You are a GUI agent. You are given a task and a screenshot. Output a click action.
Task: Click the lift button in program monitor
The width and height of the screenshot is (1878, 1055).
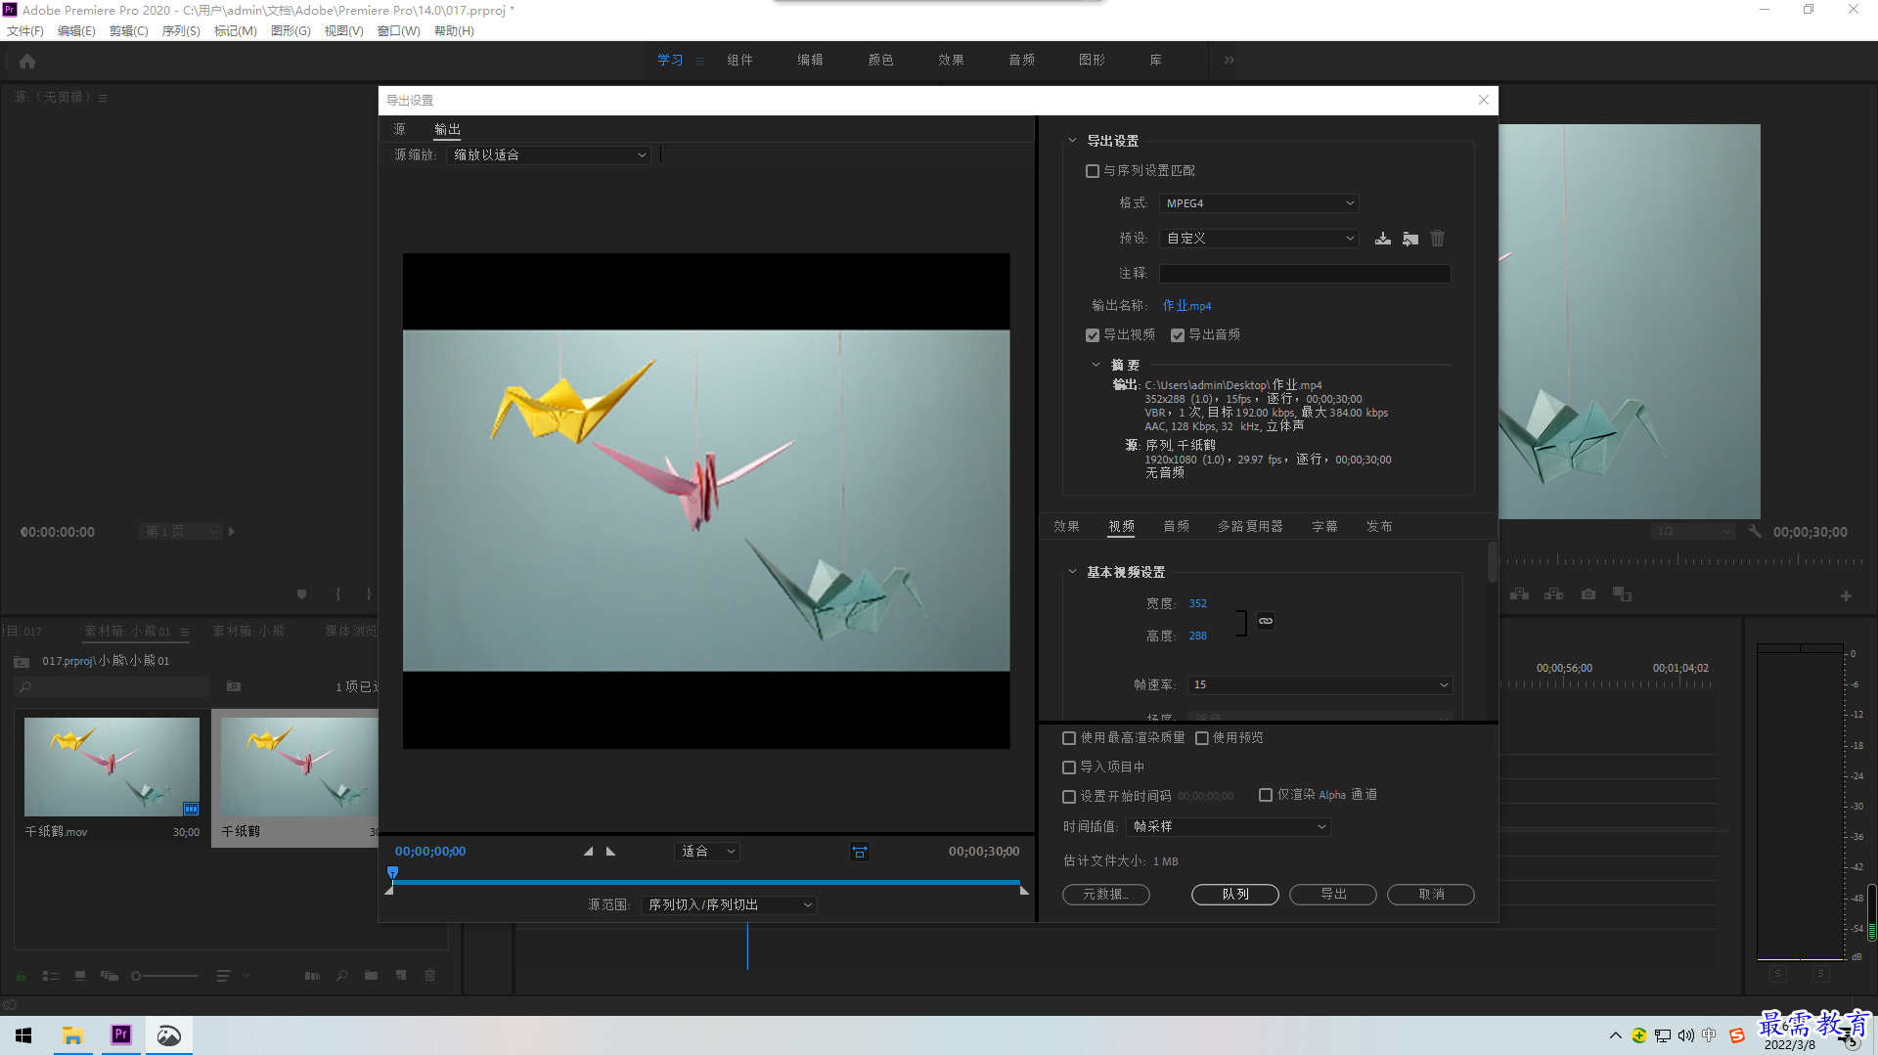(x=1519, y=594)
